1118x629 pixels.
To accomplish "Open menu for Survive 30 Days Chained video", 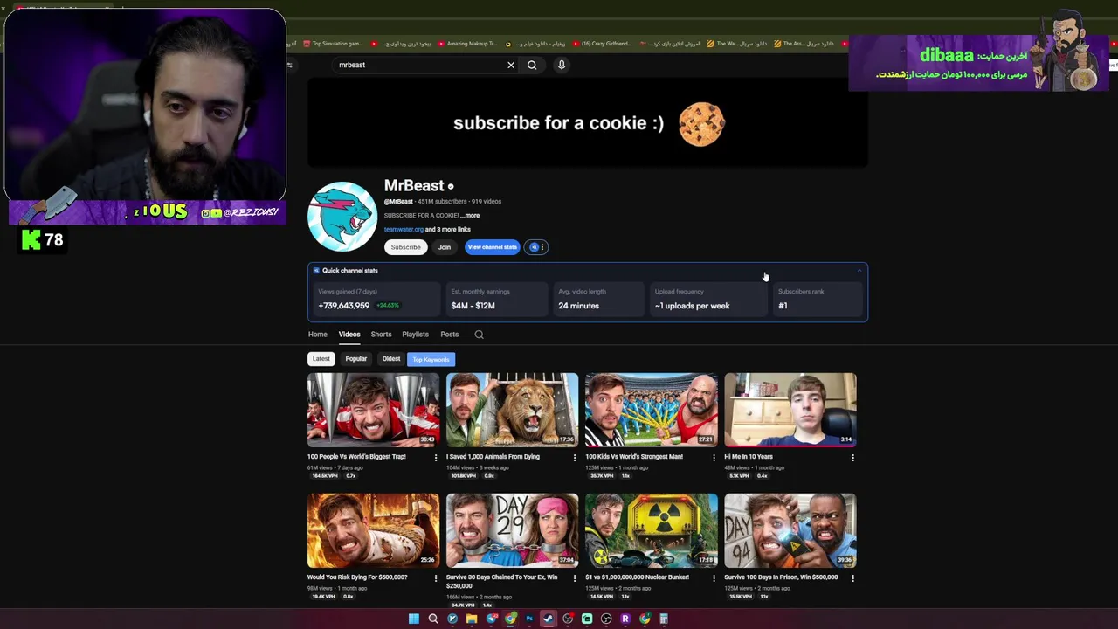I will pyautogui.click(x=575, y=577).
